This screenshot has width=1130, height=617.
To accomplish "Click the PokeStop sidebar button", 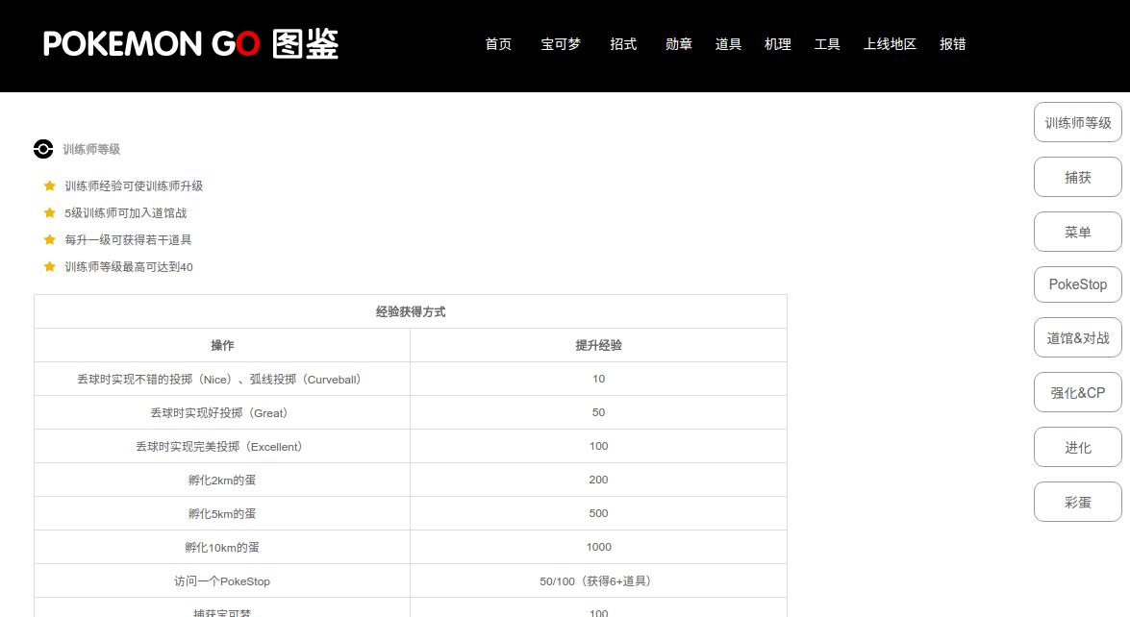I will [x=1077, y=284].
